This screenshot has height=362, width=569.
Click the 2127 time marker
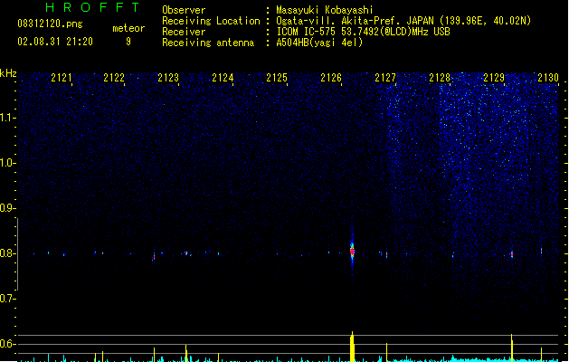[x=385, y=78]
